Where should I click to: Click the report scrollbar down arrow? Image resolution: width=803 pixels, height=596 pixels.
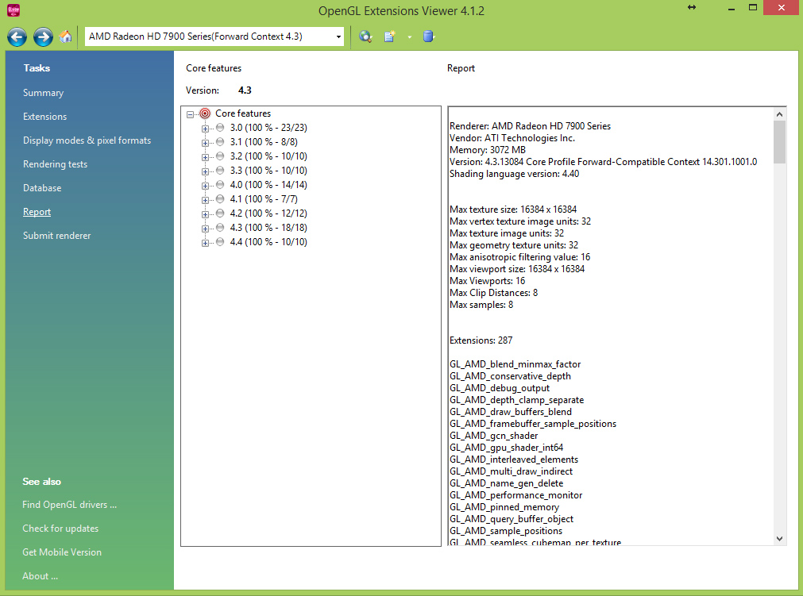[779, 538]
